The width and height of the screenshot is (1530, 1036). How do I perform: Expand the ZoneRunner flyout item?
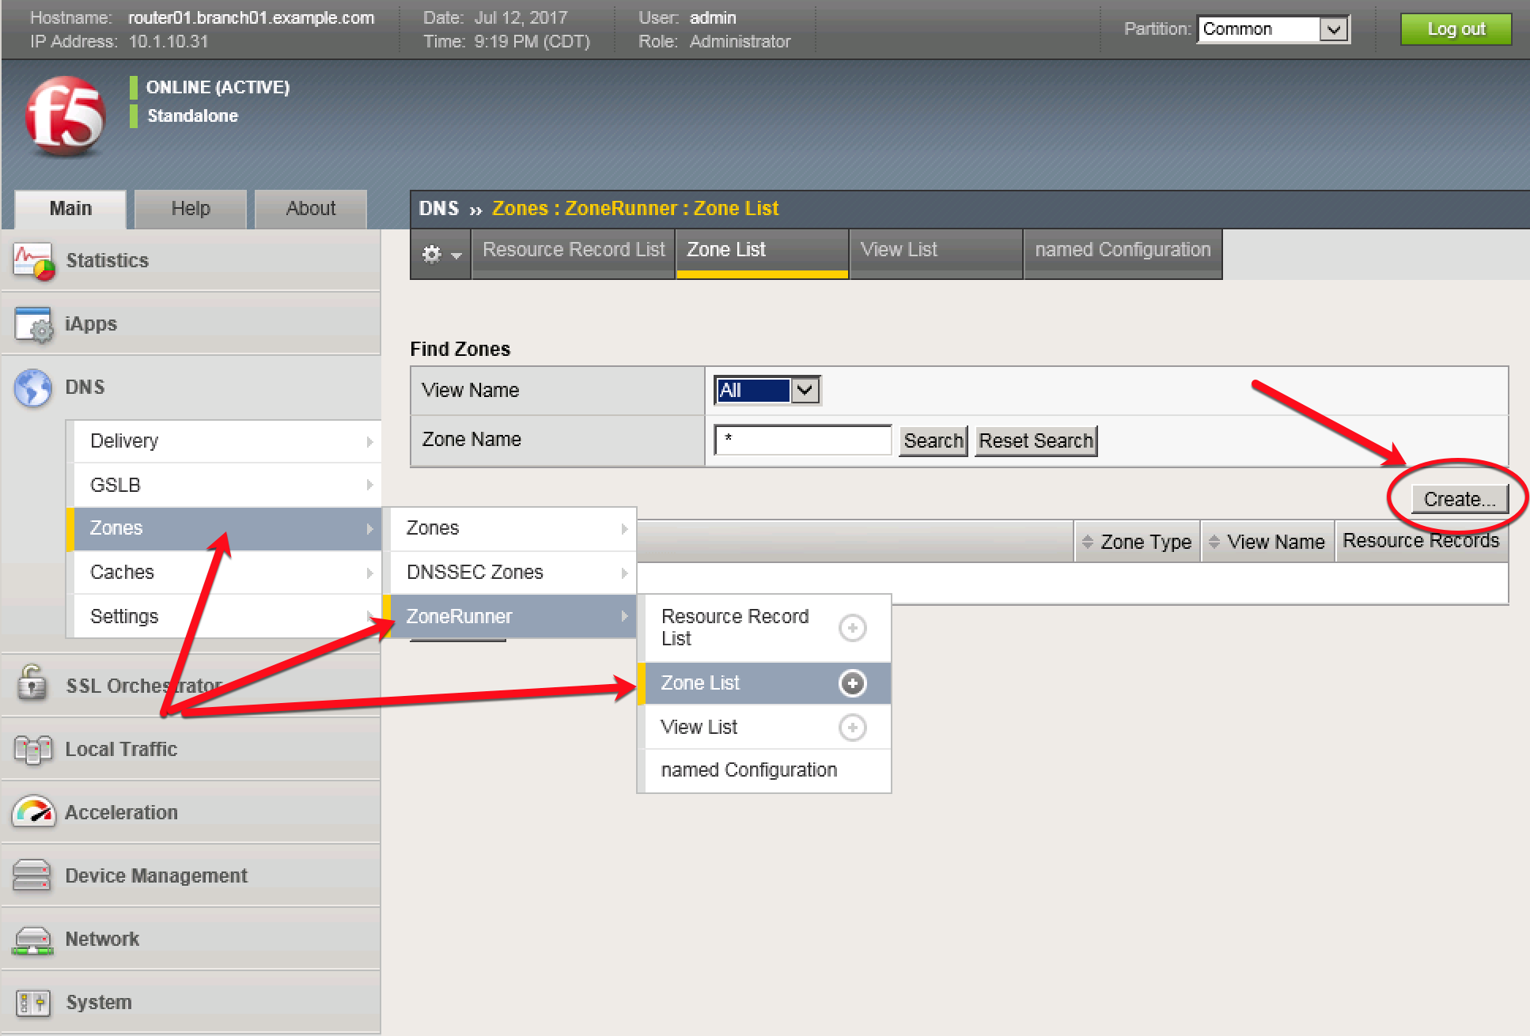click(x=509, y=617)
